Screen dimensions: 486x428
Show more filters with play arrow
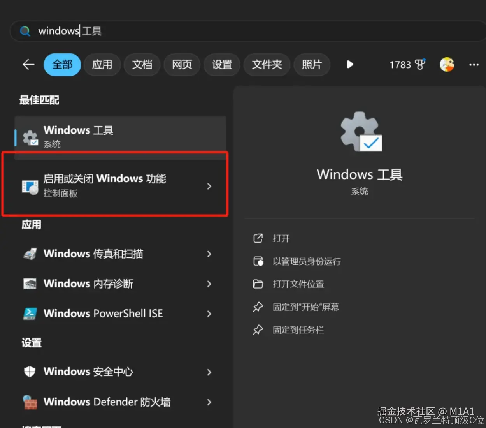pyautogui.click(x=350, y=64)
